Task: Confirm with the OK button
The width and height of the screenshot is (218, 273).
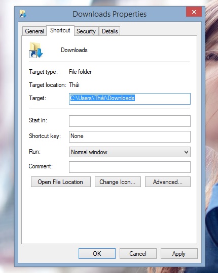Action: [97, 253]
